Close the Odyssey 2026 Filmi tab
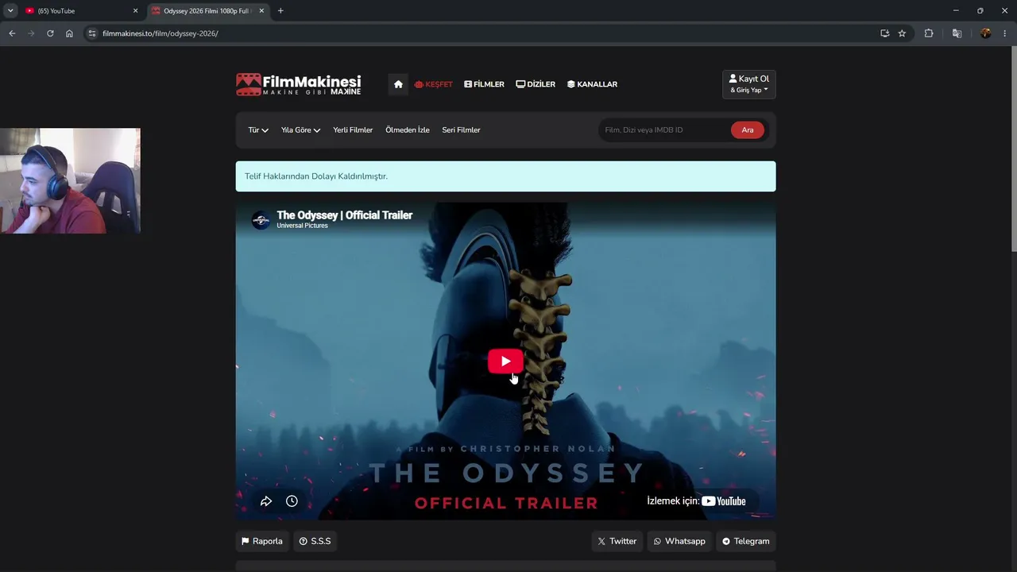Screen dimensions: 1017x572 [x=261, y=11]
